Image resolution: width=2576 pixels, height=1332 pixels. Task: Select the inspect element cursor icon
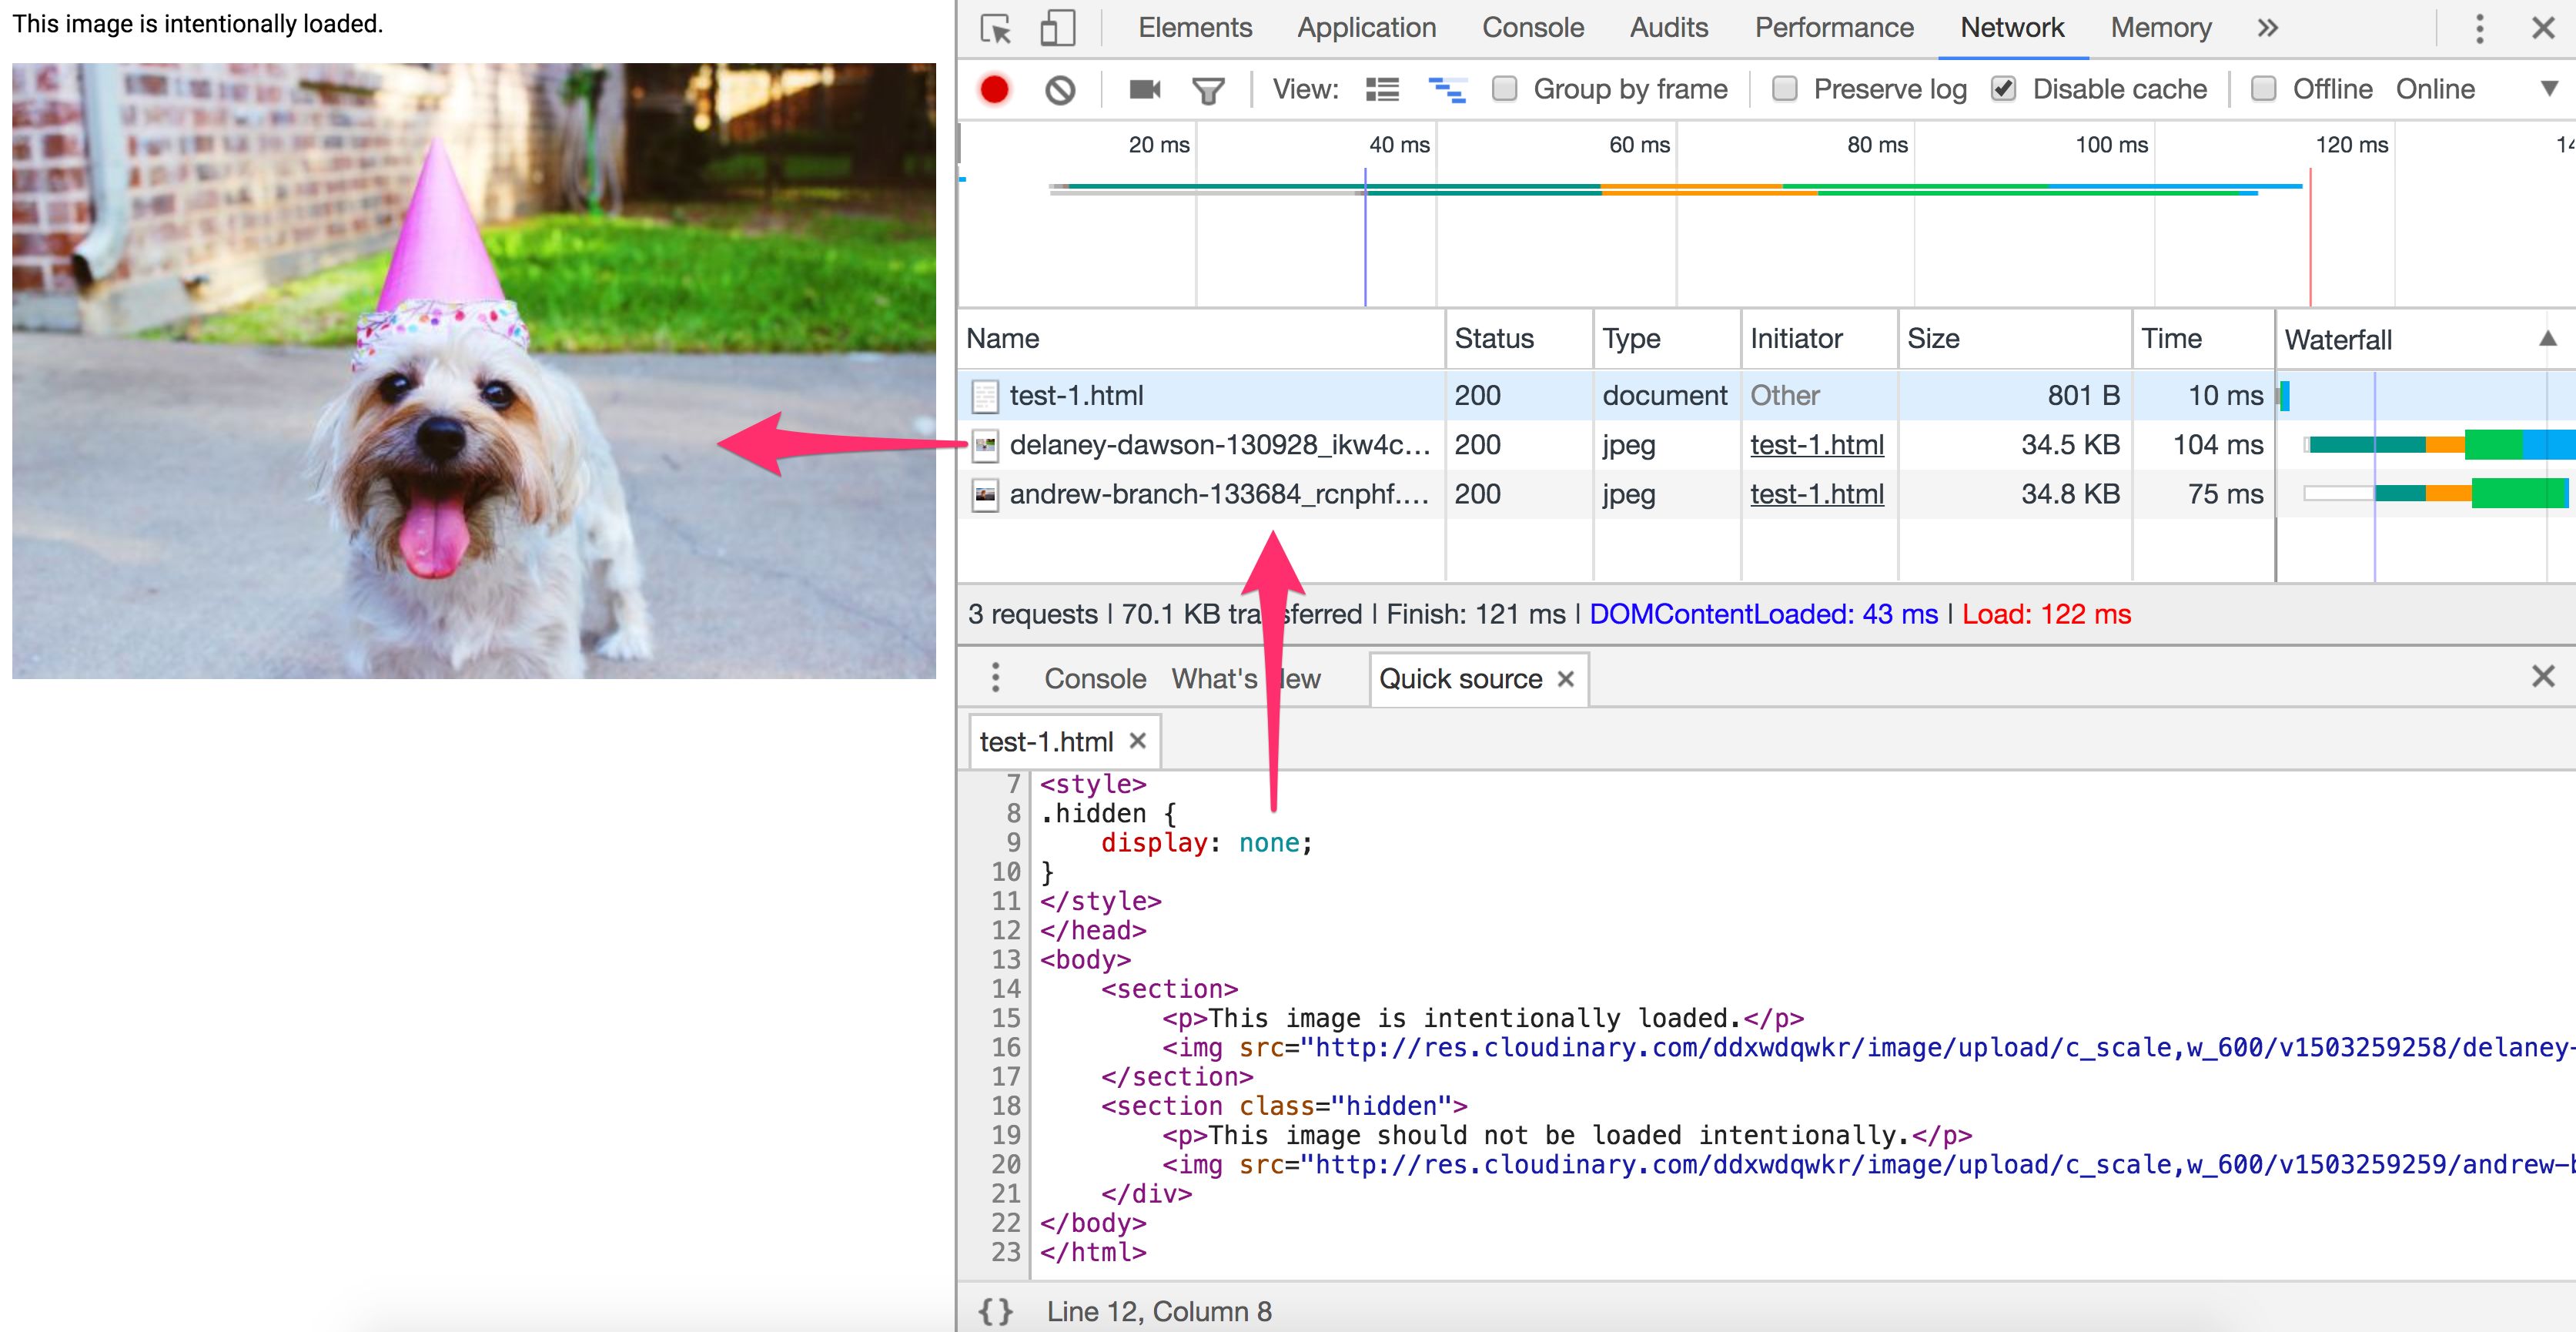996,28
